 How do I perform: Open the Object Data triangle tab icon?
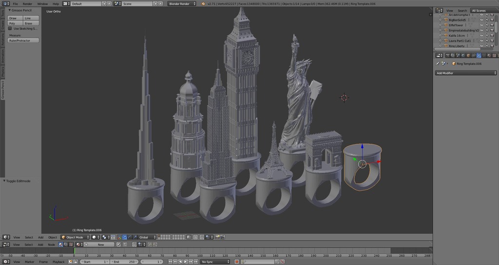pyautogui.click(x=484, y=56)
